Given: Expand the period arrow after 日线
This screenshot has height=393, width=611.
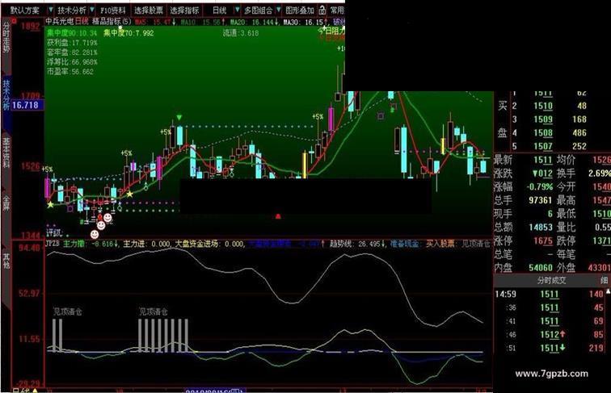Looking at the screenshot, I should [x=237, y=10].
